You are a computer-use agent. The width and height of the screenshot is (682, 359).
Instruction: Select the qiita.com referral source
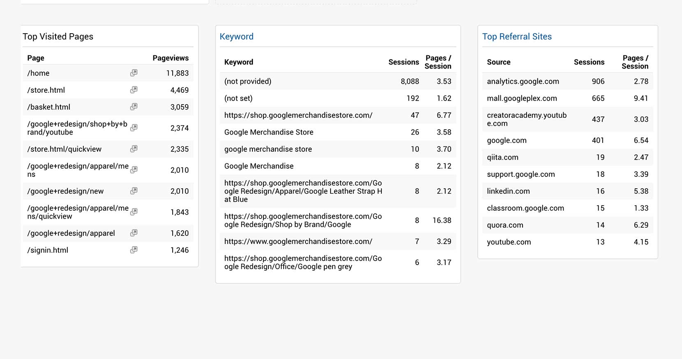(502, 157)
